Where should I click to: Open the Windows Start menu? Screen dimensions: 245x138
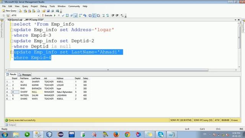coord(5,135)
